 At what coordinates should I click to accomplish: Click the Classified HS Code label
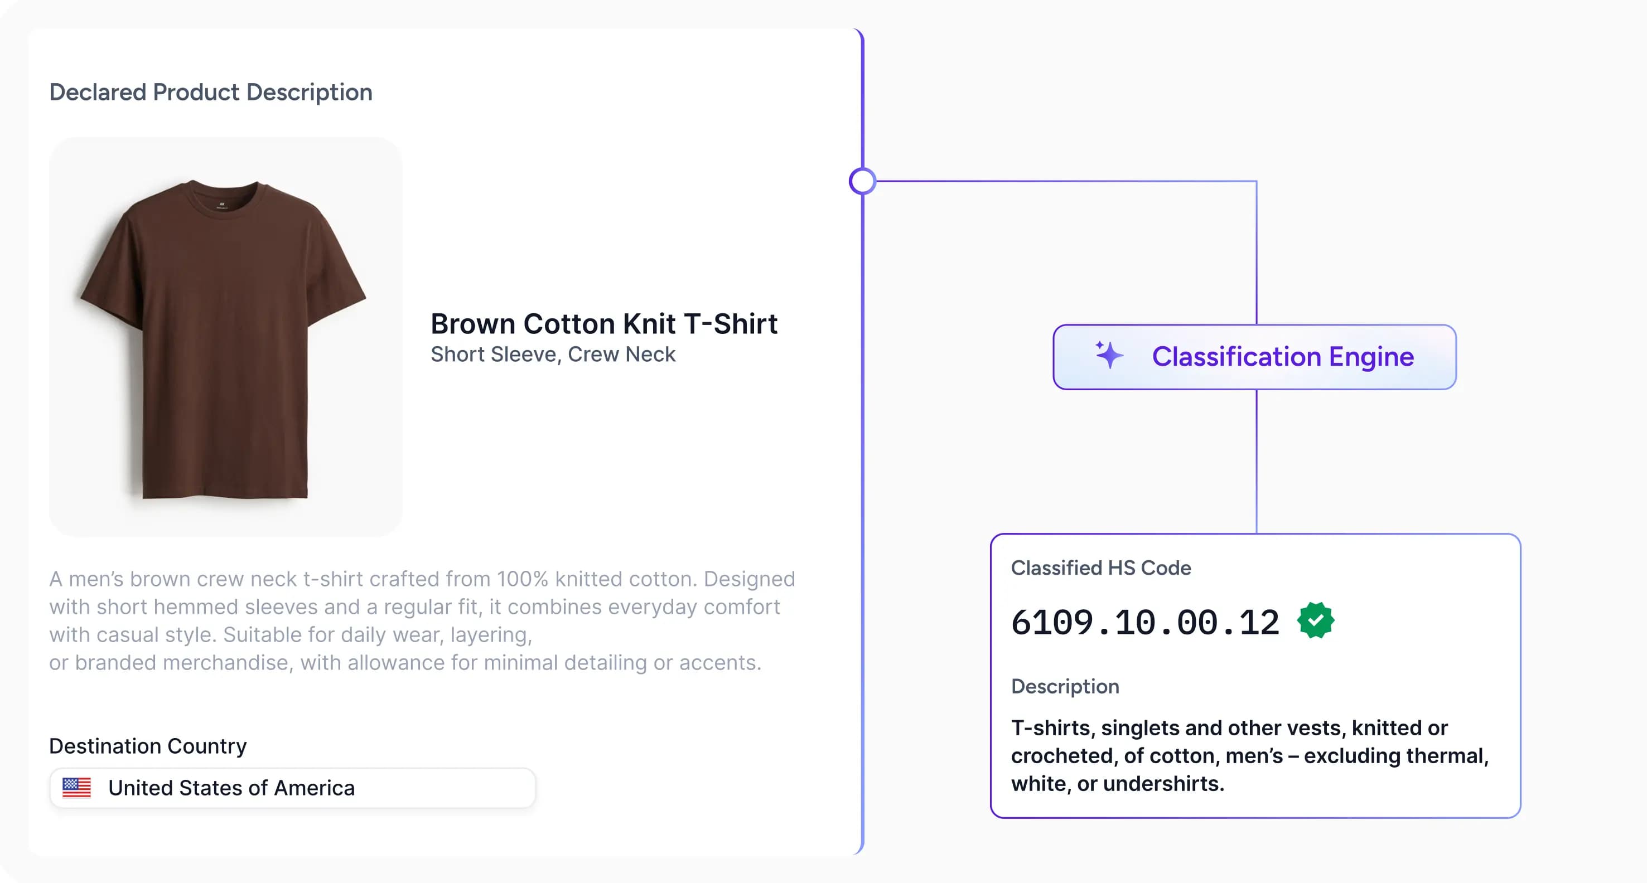[1100, 567]
